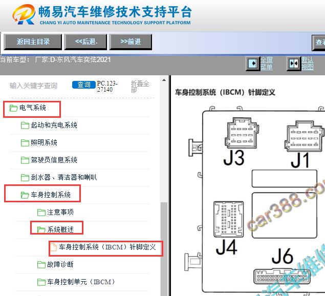This screenshot has height=296, width=325.
Task: Click the default view icon
Action: click(x=294, y=64)
